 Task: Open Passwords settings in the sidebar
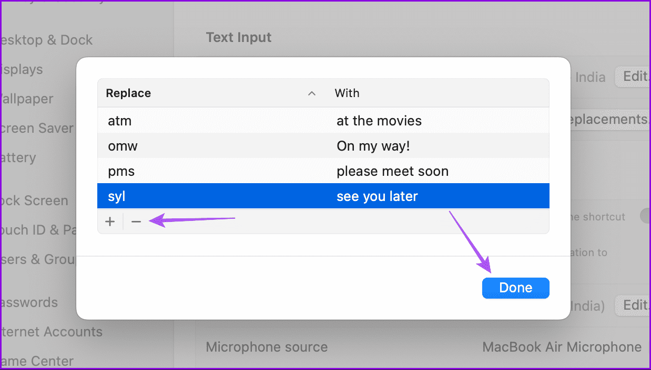click(x=29, y=302)
